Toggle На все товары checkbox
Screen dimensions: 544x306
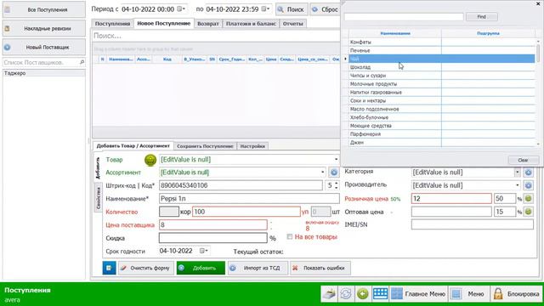pyautogui.click(x=289, y=236)
